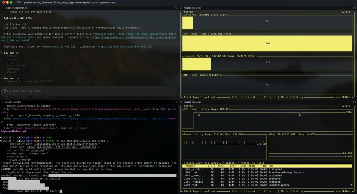
Task: Close the codex (repoprompt_cli) pane
Action: click(x=3, y=7)
